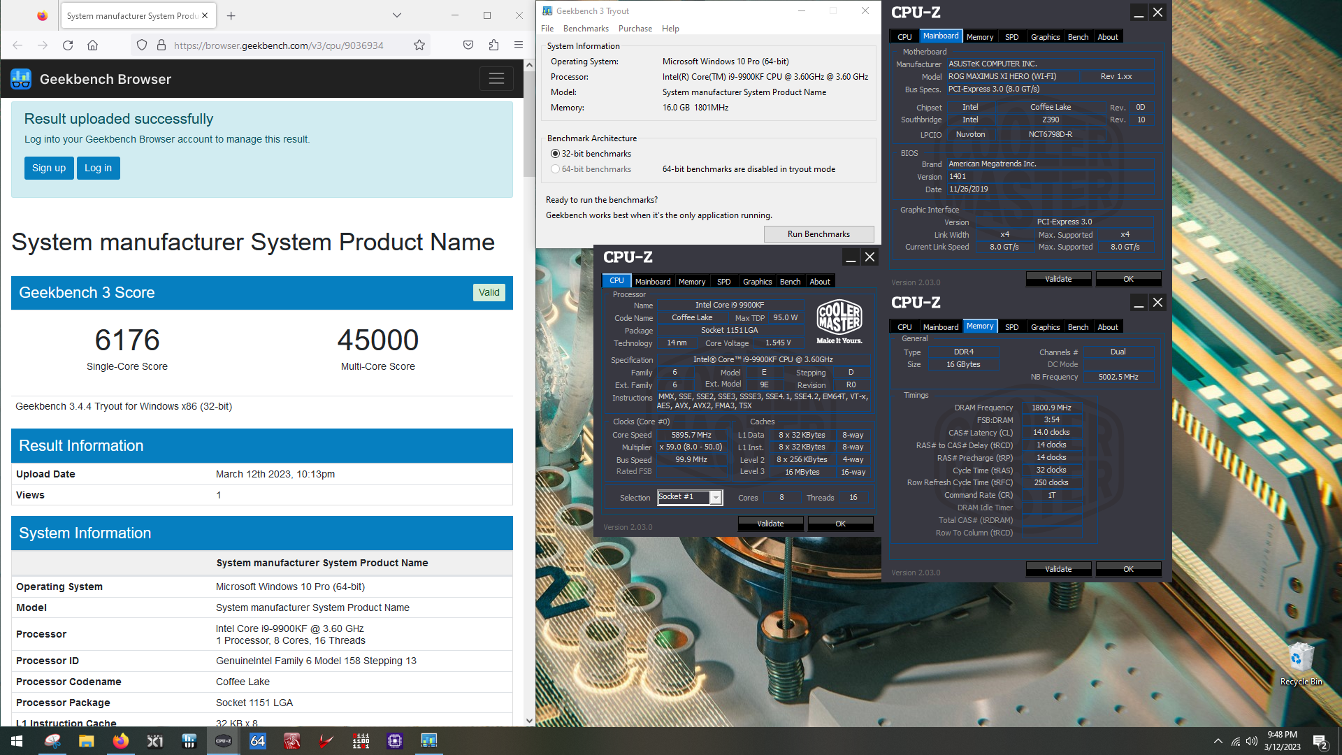Click the CPU-Z taskbar icon
The image size is (1342, 755).
[x=224, y=741]
